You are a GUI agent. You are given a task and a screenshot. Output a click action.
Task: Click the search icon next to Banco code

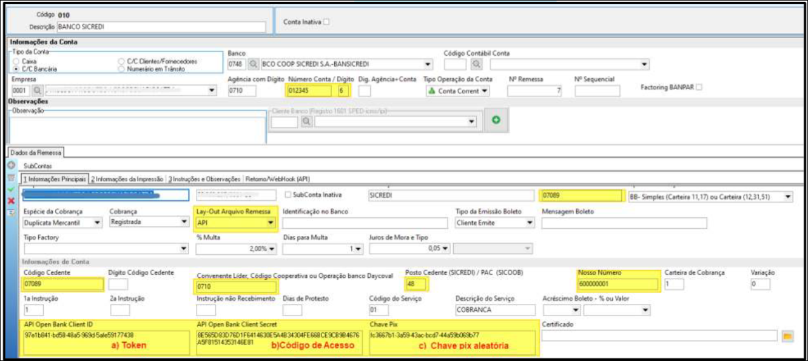[253, 64]
